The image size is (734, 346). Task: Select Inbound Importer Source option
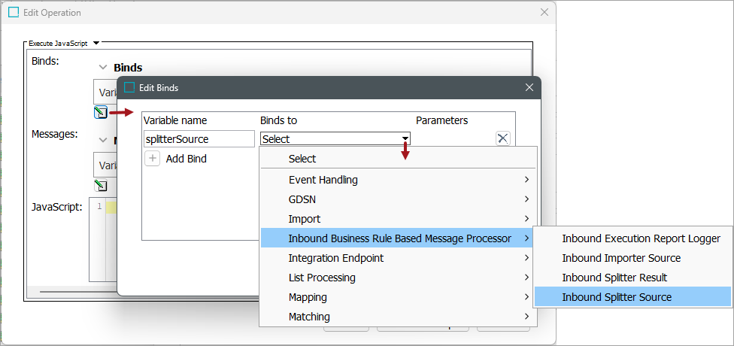pyautogui.click(x=621, y=258)
